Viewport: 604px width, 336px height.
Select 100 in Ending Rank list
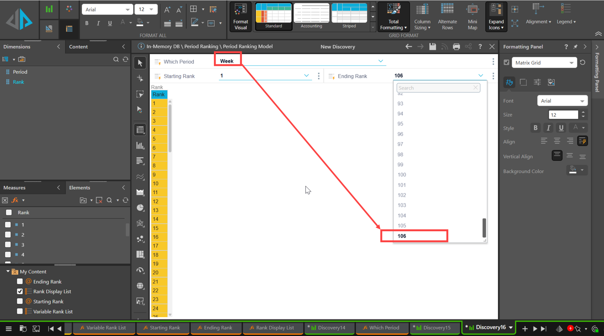tap(402, 175)
